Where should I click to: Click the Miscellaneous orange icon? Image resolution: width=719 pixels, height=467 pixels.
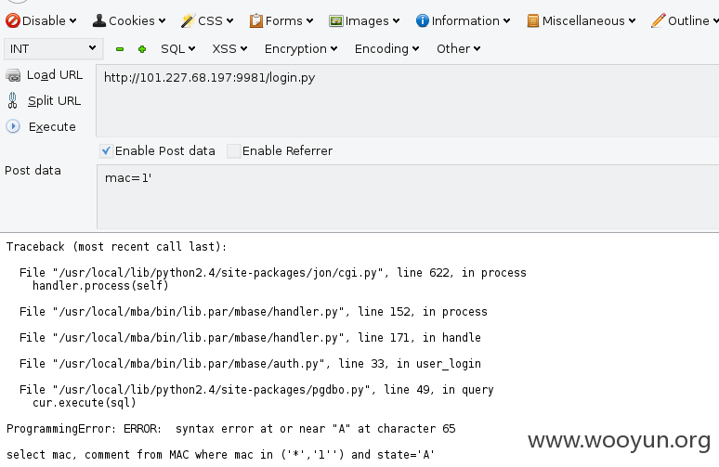pos(533,20)
